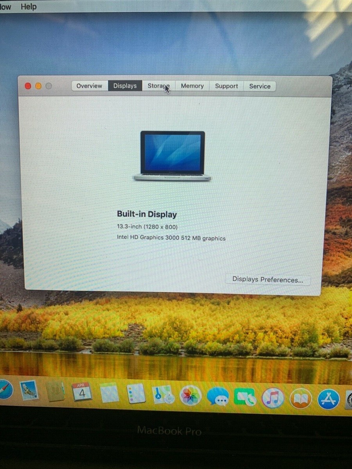Open iTunes music icon in Dock
Viewport: 352px width, 469px height.
273,398
